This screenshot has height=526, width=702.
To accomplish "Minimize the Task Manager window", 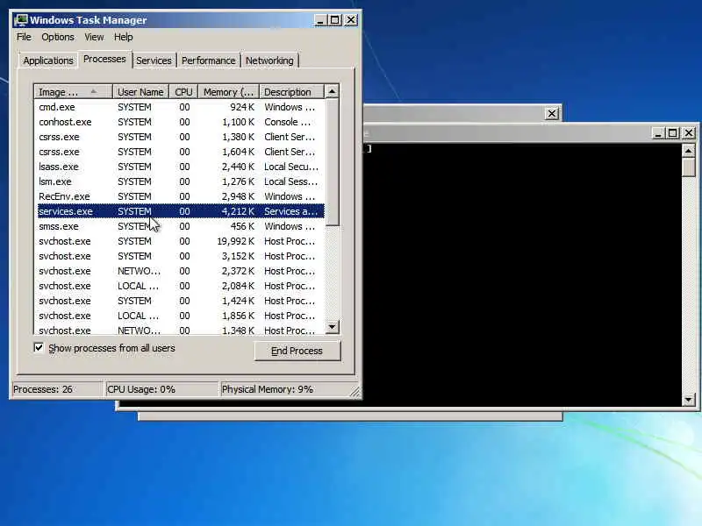I will (320, 20).
